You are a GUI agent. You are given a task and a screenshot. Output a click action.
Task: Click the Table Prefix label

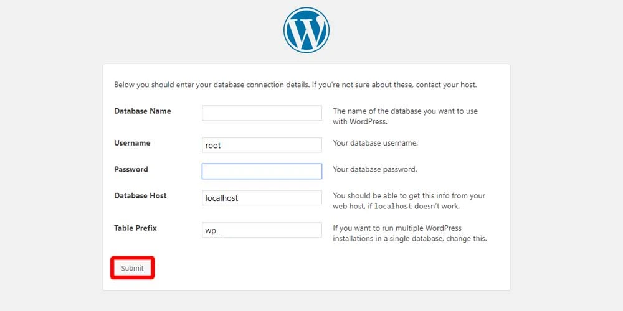tap(135, 228)
